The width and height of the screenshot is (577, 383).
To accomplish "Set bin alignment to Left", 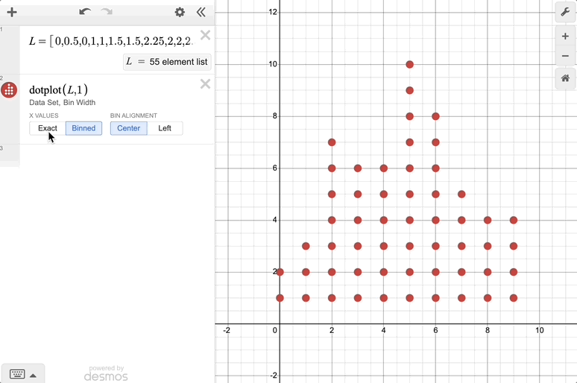I will click(165, 128).
